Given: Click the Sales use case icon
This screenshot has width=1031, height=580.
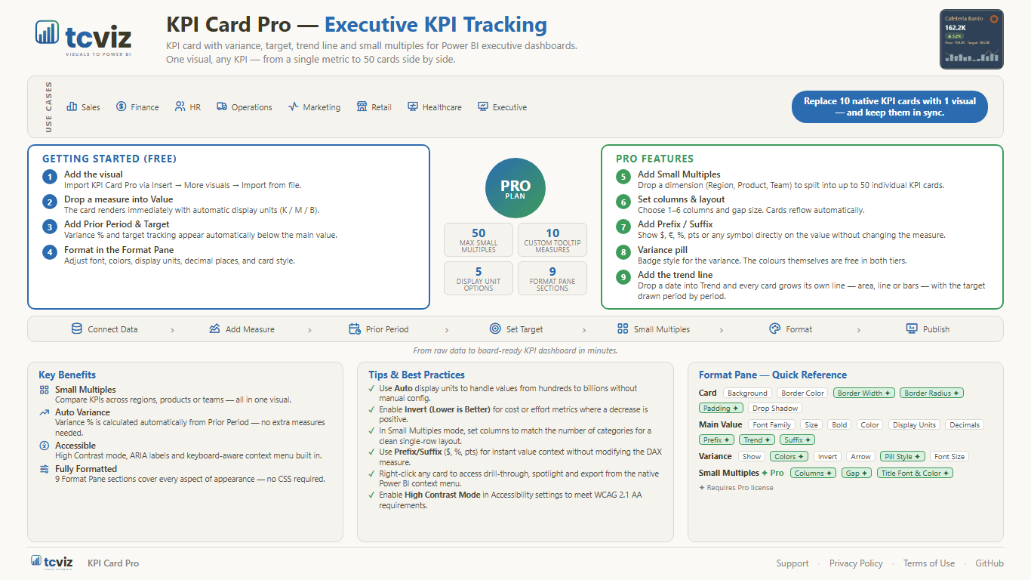Looking at the screenshot, I should click(72, 106).
